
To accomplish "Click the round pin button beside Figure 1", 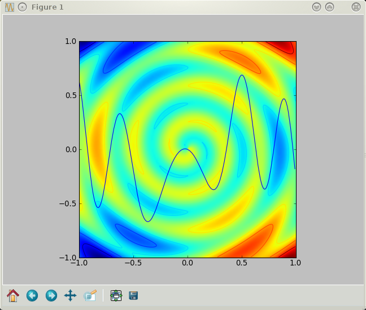I will point(23,7).
